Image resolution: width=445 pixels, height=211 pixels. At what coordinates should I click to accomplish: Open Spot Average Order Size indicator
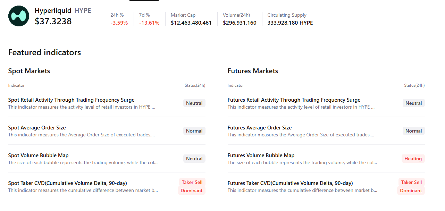[x=37, y=128]
